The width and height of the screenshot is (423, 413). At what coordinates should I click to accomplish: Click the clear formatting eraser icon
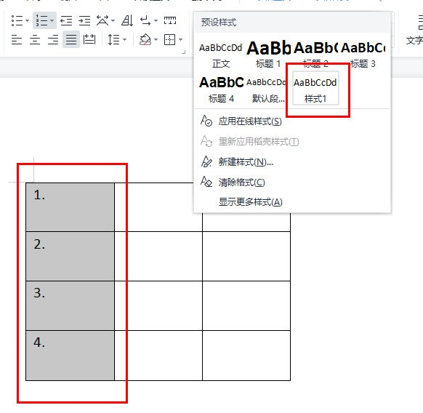206,182
